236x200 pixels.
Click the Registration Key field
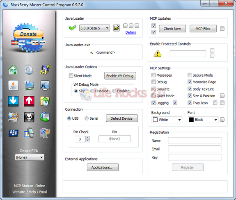[x=195, y=157]
